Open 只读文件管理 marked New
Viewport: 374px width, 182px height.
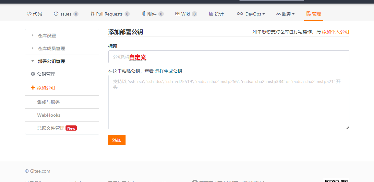[51, 128]
